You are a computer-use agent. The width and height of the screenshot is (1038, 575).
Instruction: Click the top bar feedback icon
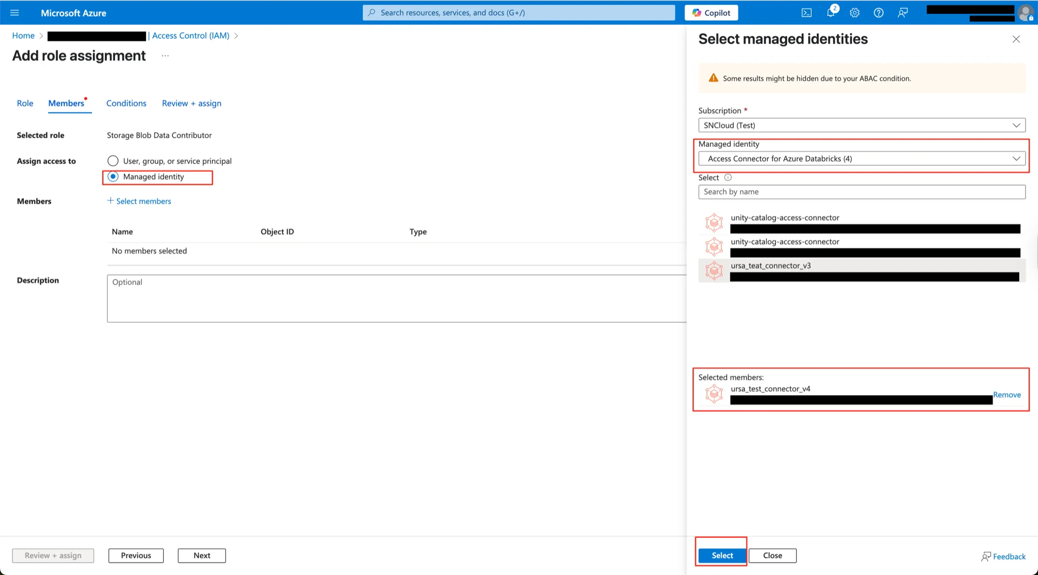point(902,12)
